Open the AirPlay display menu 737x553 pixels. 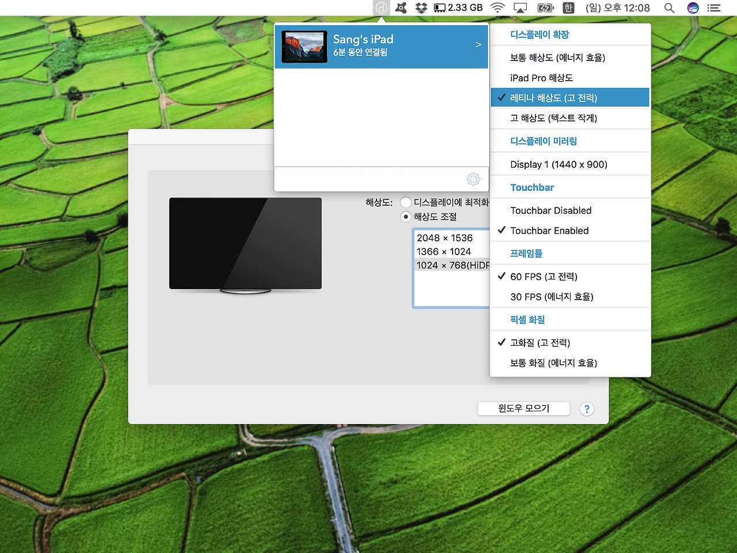pos(521,8)
